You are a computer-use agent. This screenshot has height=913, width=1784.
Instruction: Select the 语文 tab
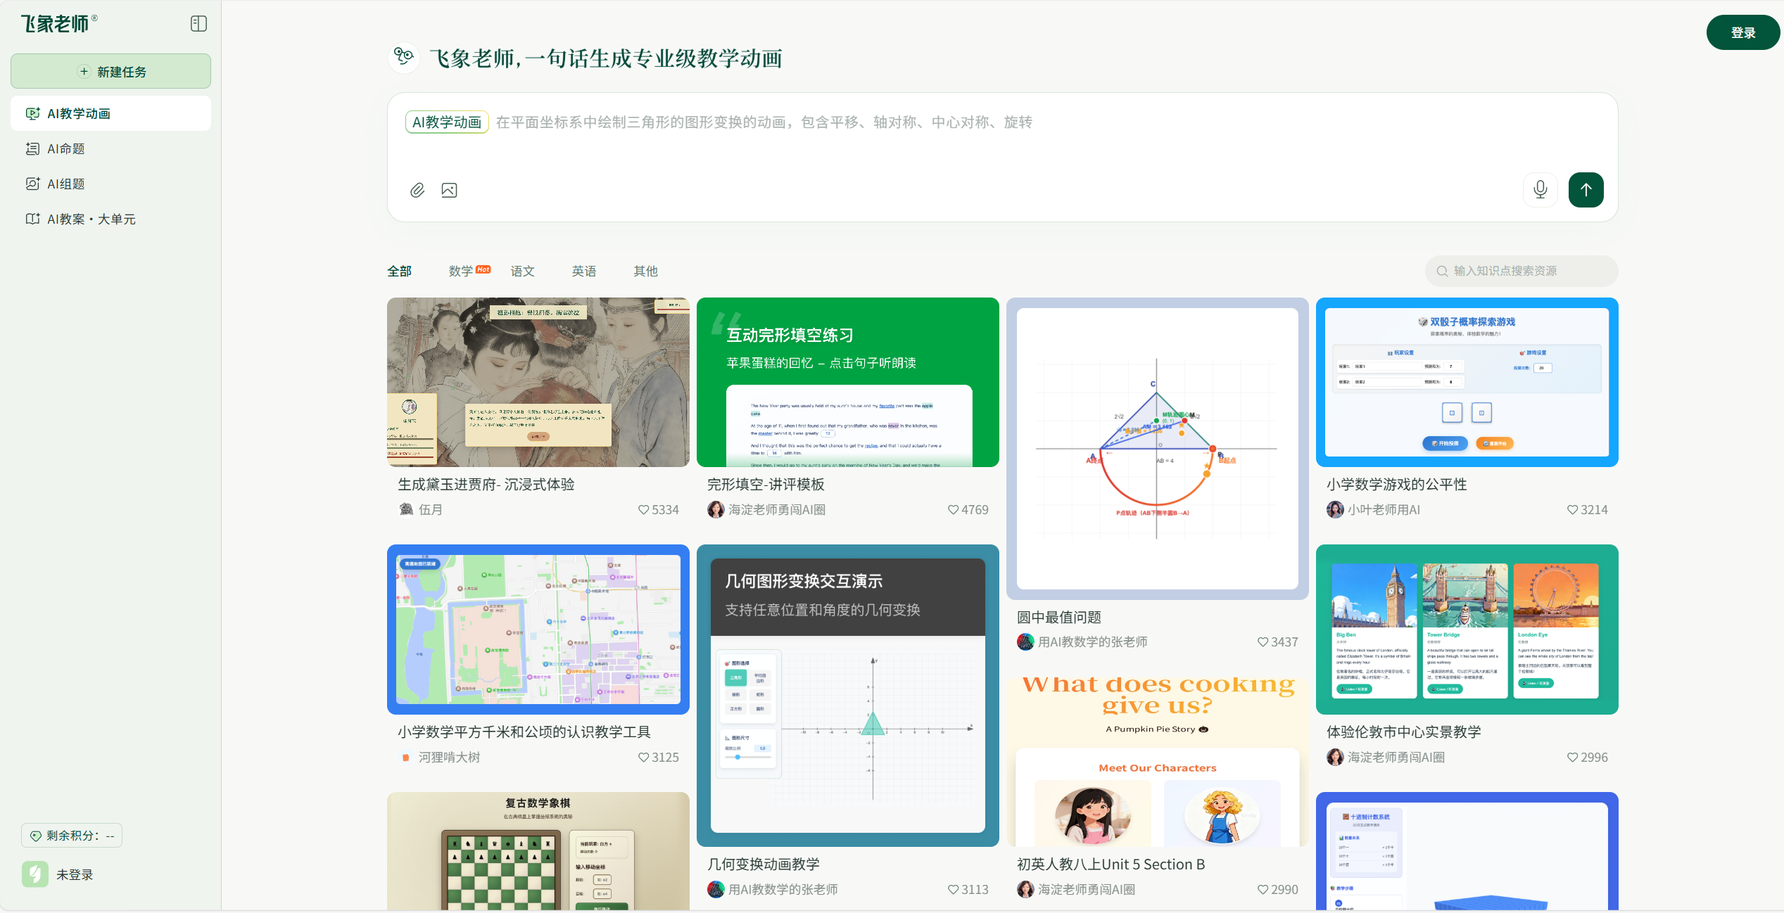click(522, 271)
